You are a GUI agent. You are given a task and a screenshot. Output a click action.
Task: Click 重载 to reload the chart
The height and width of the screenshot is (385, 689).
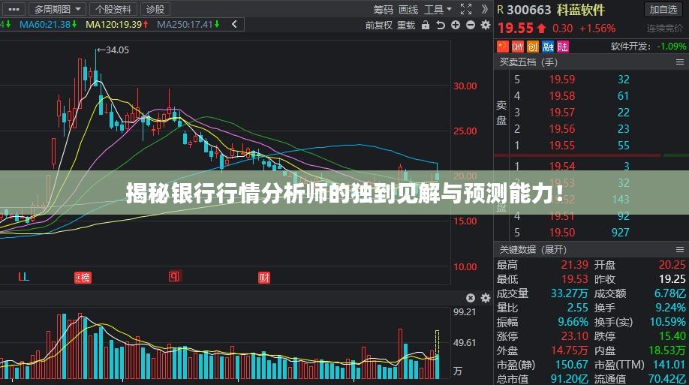(406, 25)
